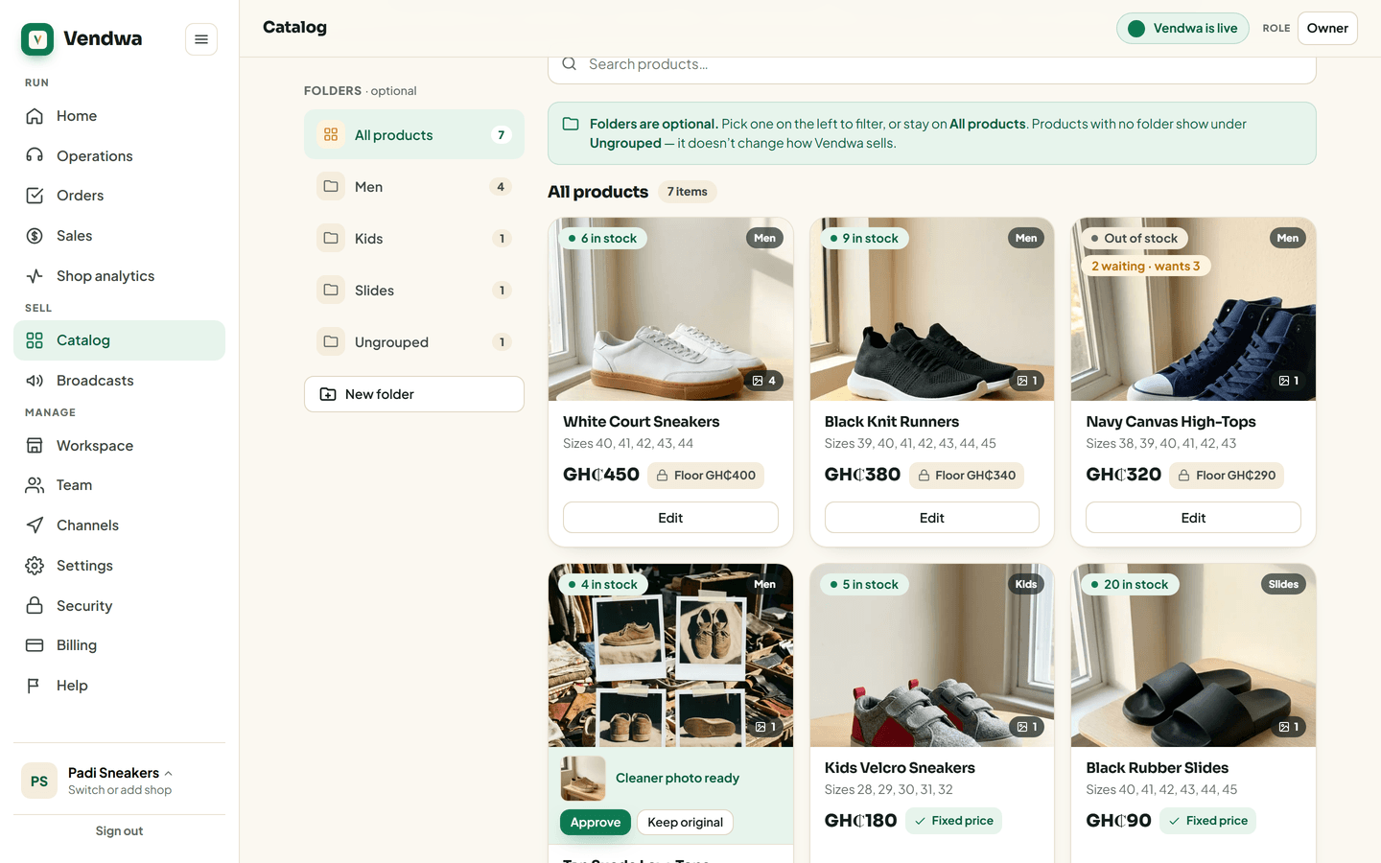1381x863 pixels.
Task: Open the Home page
Action: [119, 116]
